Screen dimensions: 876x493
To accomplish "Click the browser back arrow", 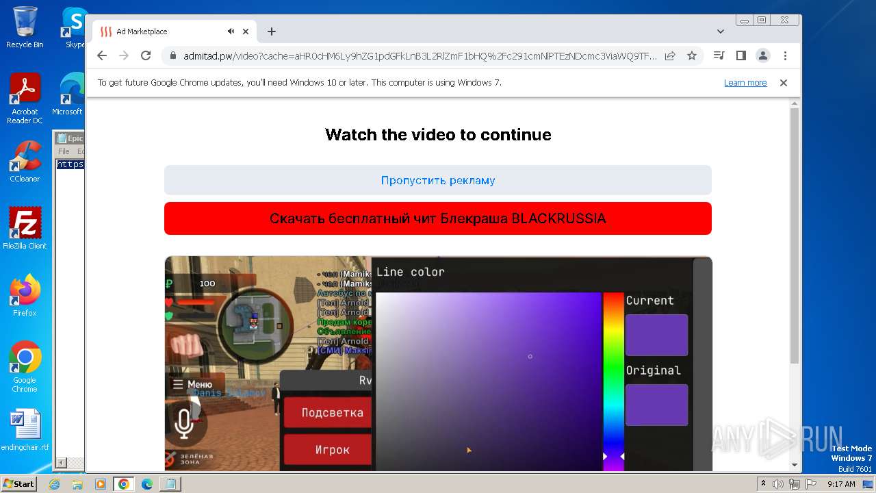I will (102, 56).
